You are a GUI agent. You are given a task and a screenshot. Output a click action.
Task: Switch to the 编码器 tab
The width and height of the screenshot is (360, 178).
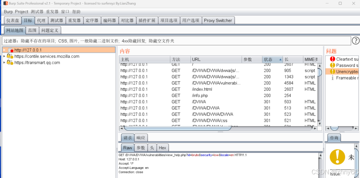coord(110,20)
